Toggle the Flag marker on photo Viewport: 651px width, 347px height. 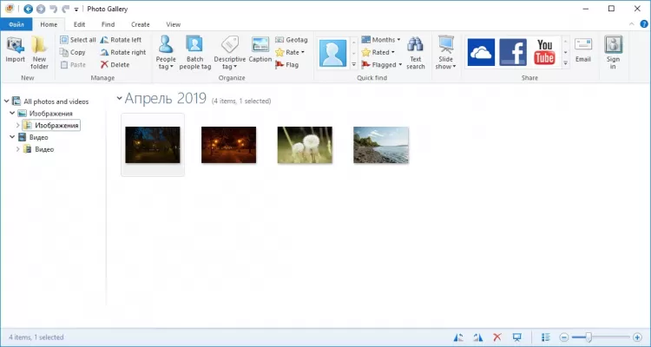pos(286,65)
